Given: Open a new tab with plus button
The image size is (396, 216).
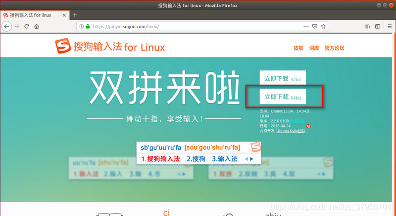Looking at the screenshot, I should (75, 15).
